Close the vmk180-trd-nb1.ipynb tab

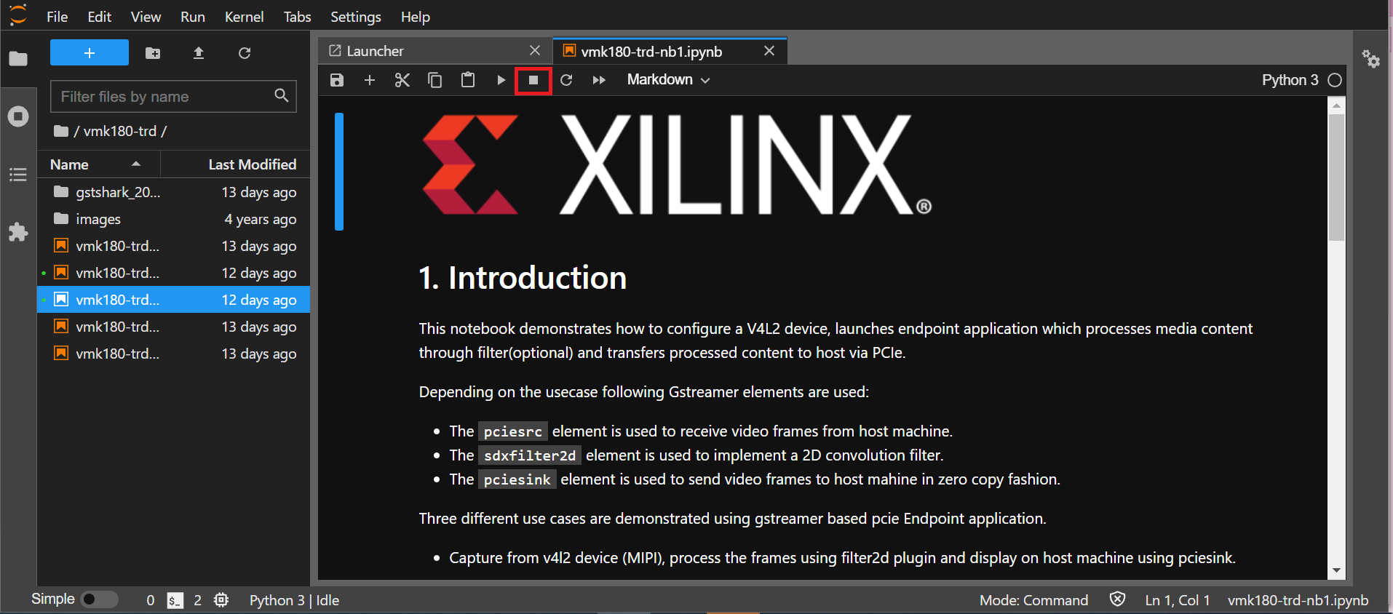click(x=769, y=50)
